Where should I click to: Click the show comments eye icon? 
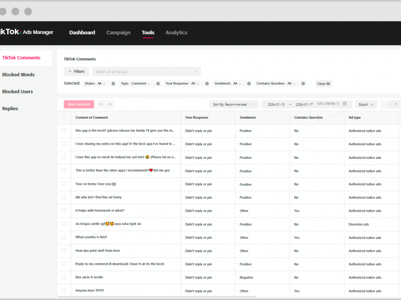tap(101, 104)
